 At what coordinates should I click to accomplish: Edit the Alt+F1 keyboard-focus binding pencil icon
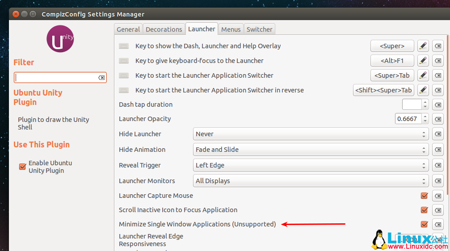[423, 61]
